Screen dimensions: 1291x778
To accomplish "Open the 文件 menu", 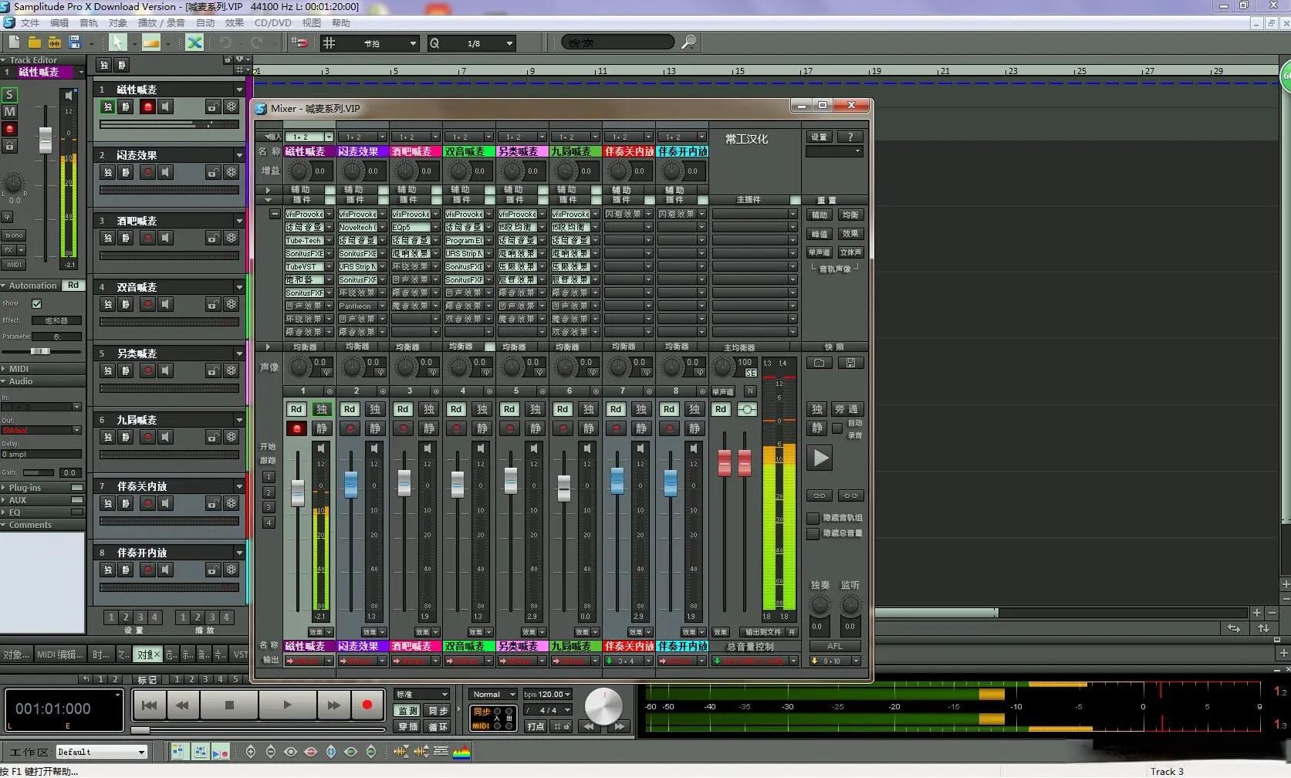I will pos(30,23).
